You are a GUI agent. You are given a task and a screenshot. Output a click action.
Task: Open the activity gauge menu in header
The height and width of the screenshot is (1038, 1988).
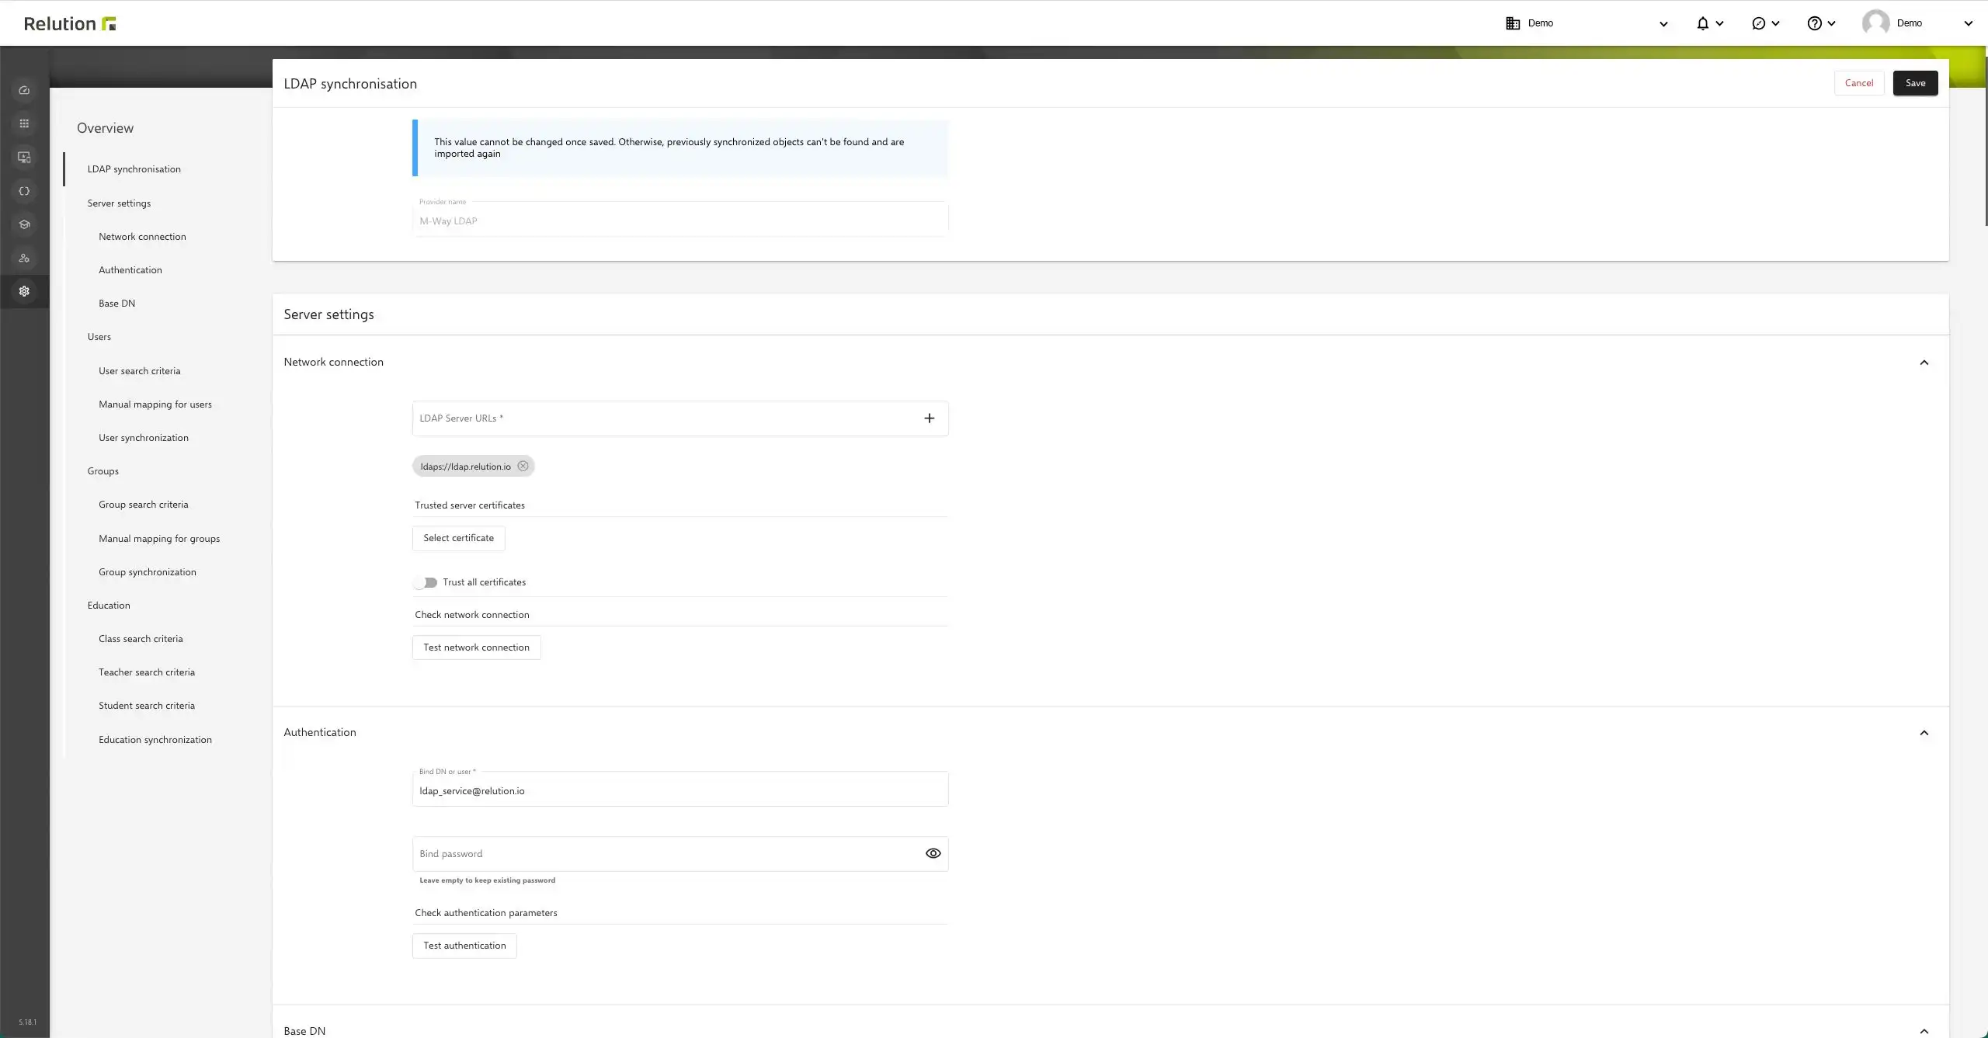coord(1758,23)
